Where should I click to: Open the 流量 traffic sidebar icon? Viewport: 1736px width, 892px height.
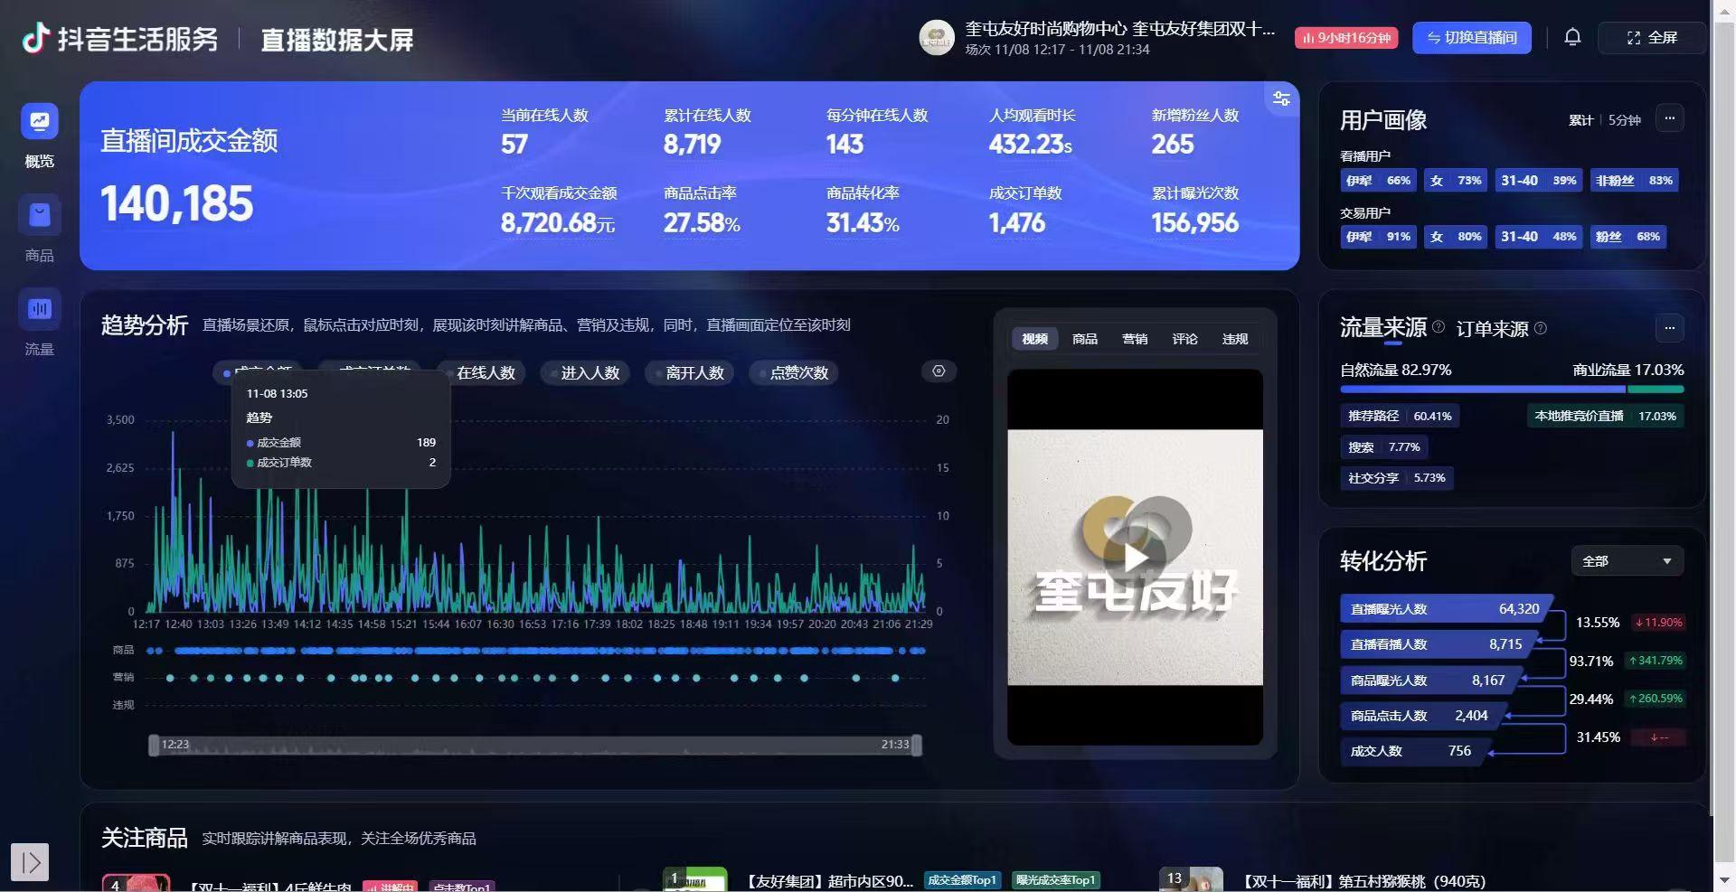[40, 310]
